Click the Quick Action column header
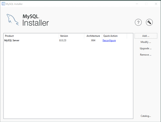161x122 pixels. (114, 36)
